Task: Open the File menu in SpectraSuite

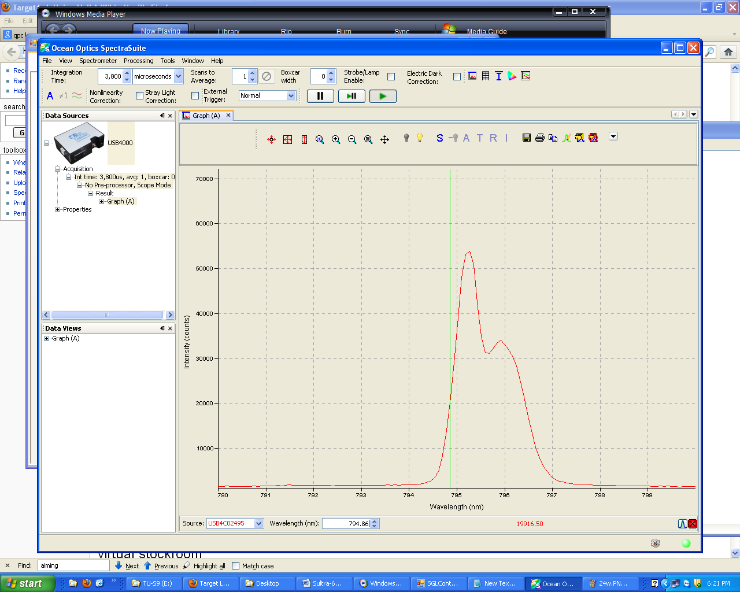Action: tap(47, 61)
